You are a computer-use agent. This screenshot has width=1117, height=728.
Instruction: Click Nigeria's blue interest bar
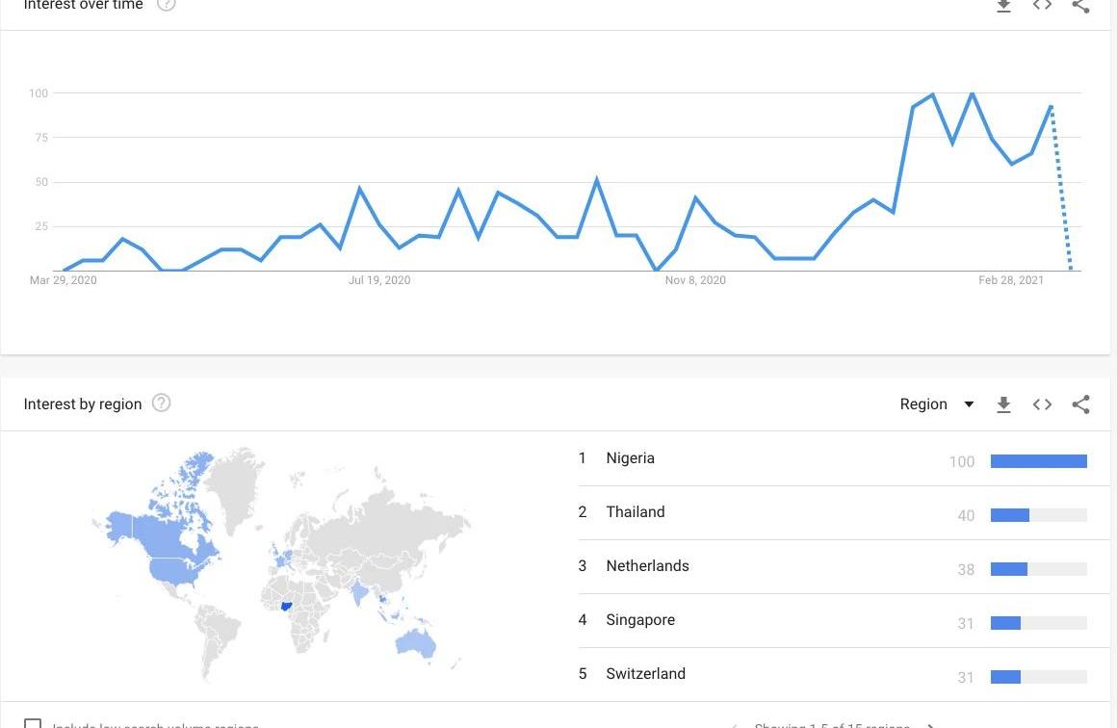point(1038,461)
